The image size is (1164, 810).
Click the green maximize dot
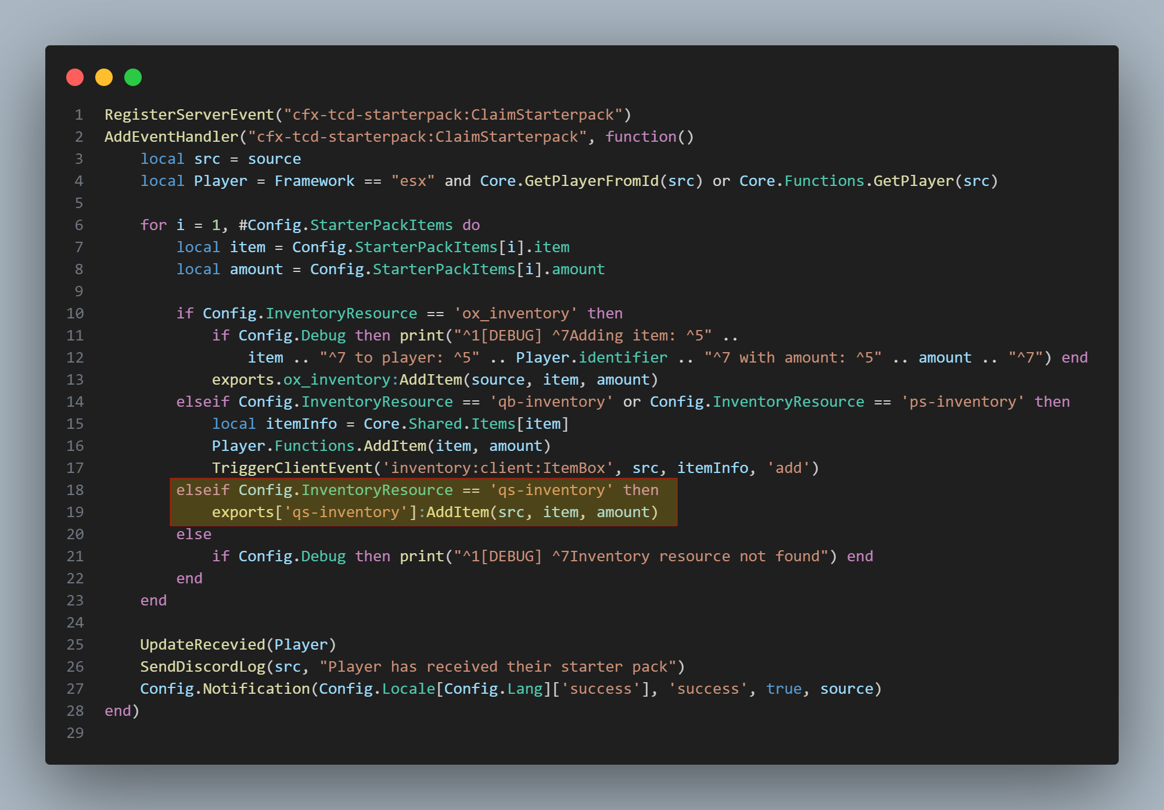133,77
